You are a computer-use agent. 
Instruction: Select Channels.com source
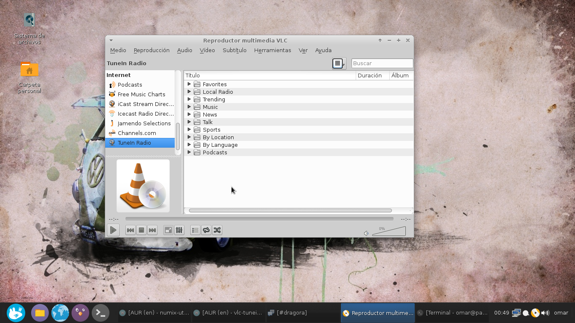point(140,133)
